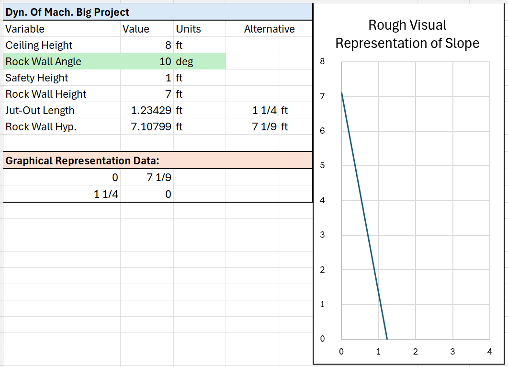Select the blue slope line in the chart
The width and height of the screenshot is (508, 367).
click(x=364, y=216)
